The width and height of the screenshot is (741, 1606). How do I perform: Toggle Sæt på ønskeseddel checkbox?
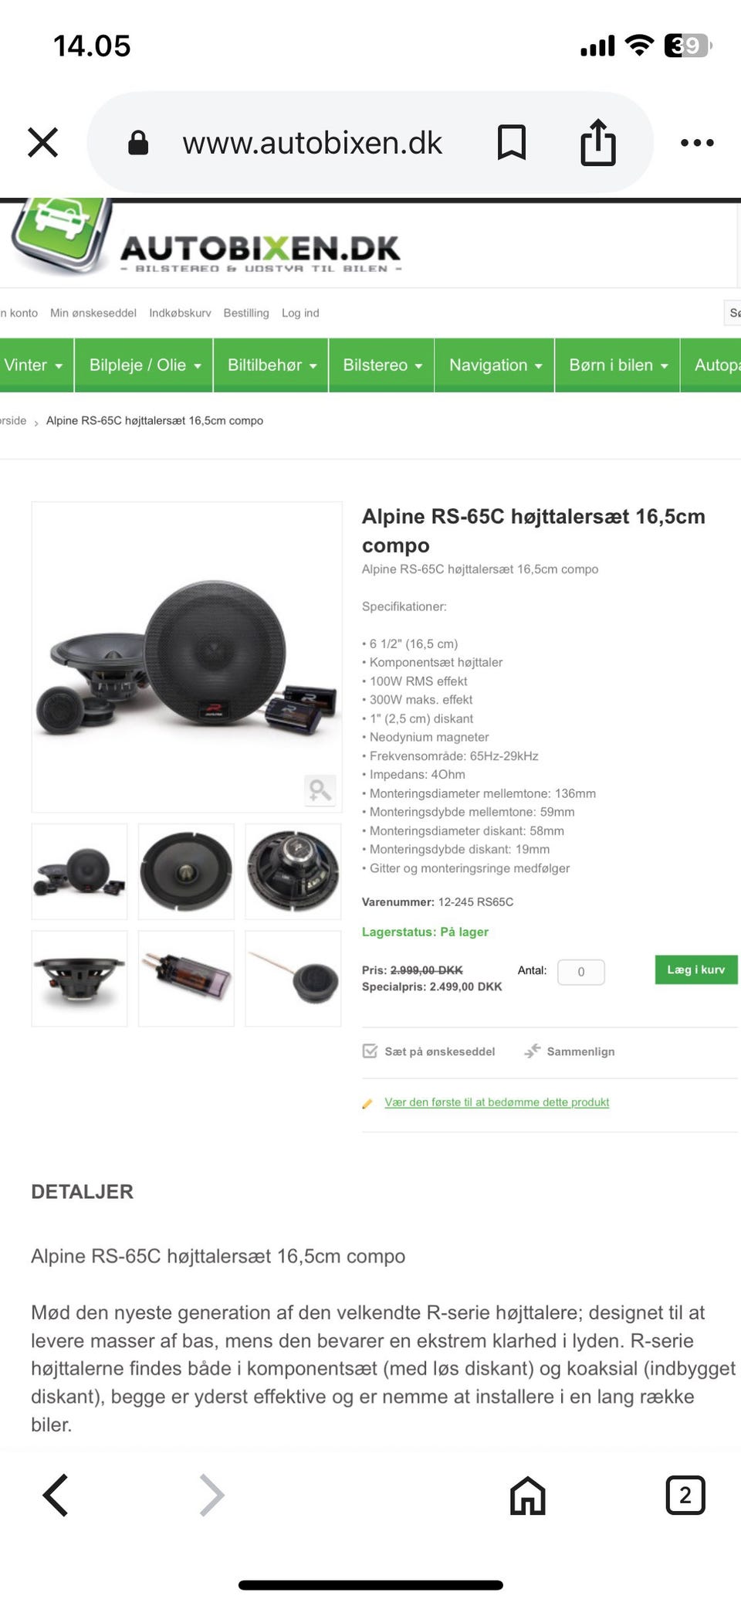coord(370,1051)
